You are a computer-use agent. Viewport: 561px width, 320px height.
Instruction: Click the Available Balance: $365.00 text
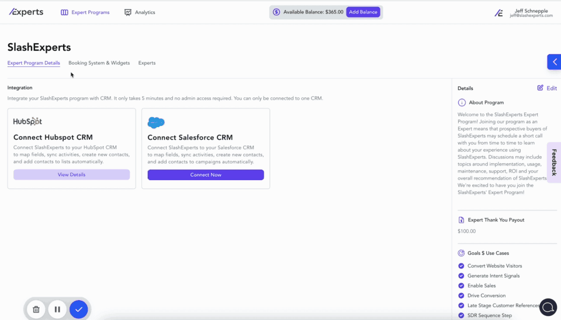[x=313, y=12]
